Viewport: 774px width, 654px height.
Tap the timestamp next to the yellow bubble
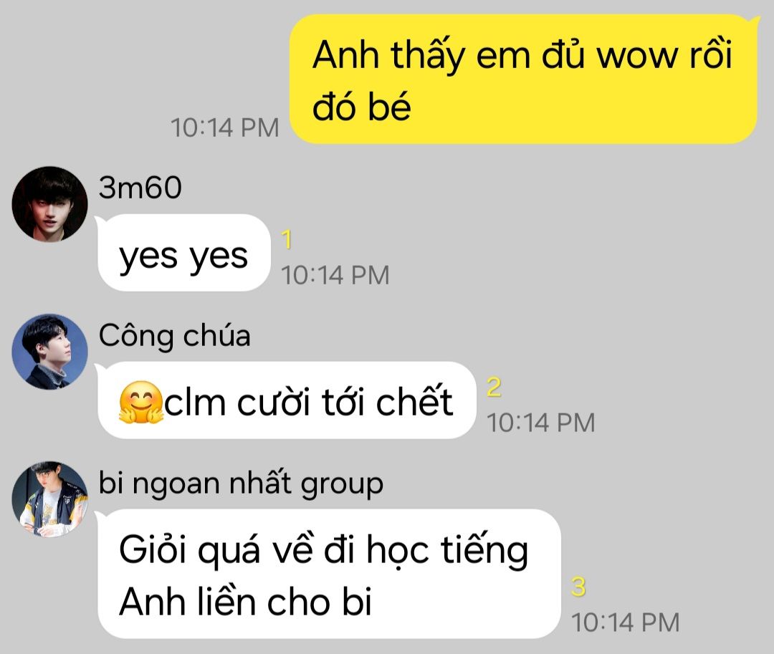[x=225, y=128]
